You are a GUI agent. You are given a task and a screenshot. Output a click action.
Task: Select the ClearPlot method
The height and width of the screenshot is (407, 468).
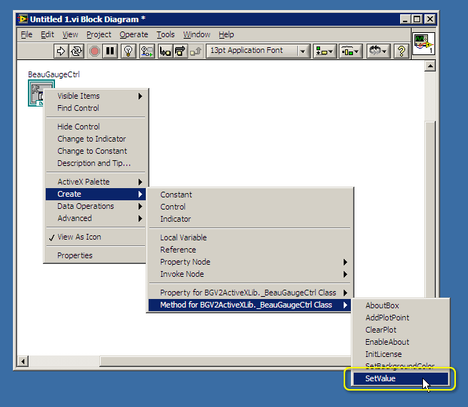point(401,330)
